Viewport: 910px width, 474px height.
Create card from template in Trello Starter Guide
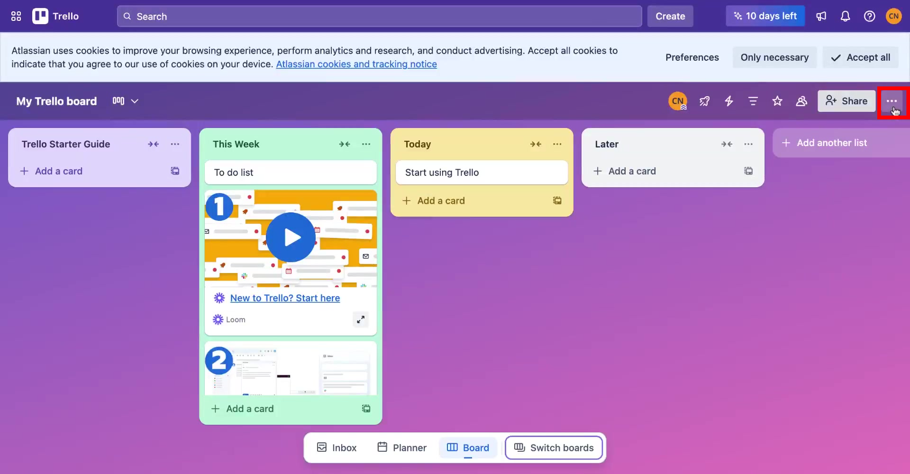tap(175, 171)
